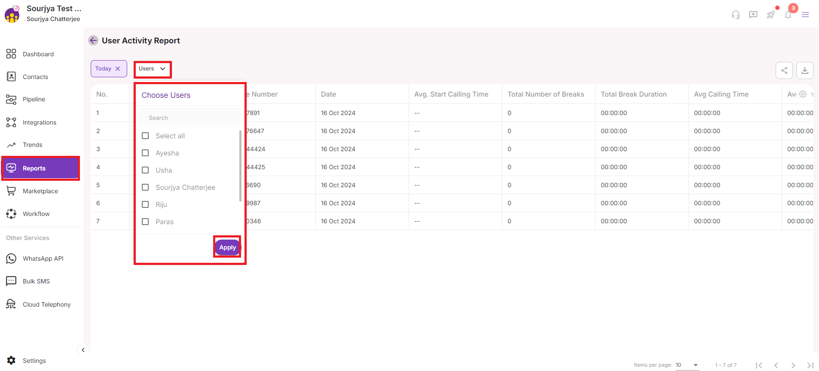Go back using the arrow icon

click(x=93, y=40)
